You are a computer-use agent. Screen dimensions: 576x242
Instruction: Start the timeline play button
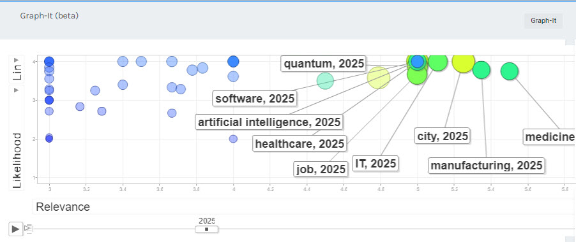tap(15, 229)
